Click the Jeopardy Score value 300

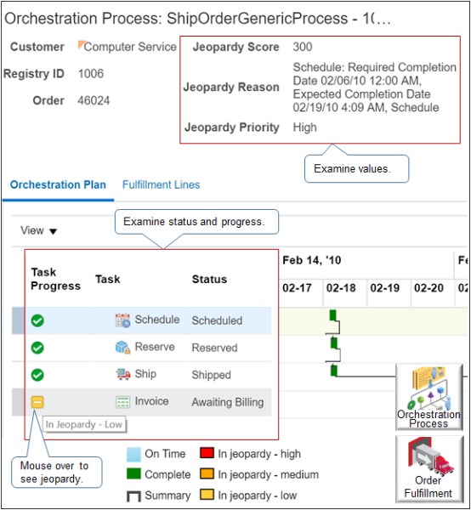pyautogui.click(x=303, y=47)
